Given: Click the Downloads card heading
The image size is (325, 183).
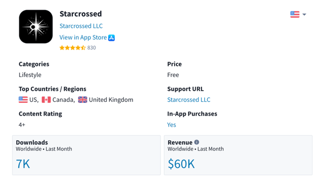Looking at the screenshot, I should click(x=32, y=142).
